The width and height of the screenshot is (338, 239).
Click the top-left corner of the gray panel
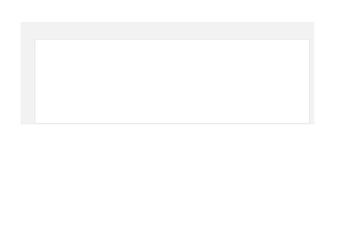coord(22,23)
